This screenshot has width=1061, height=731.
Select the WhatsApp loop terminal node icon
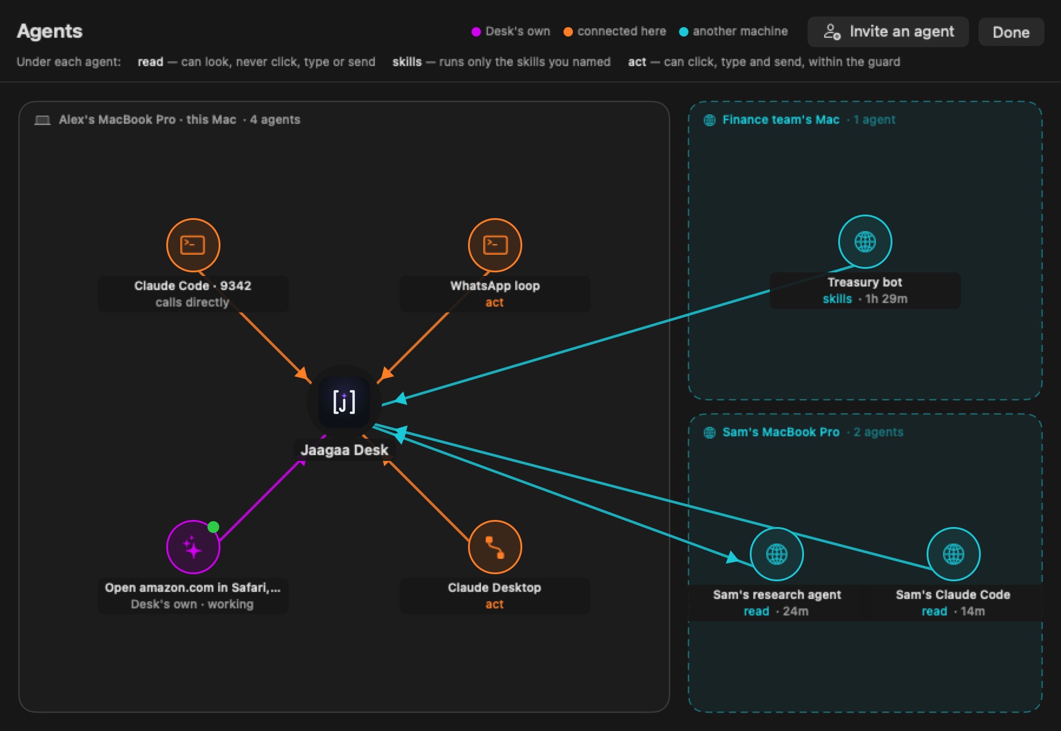495,245
